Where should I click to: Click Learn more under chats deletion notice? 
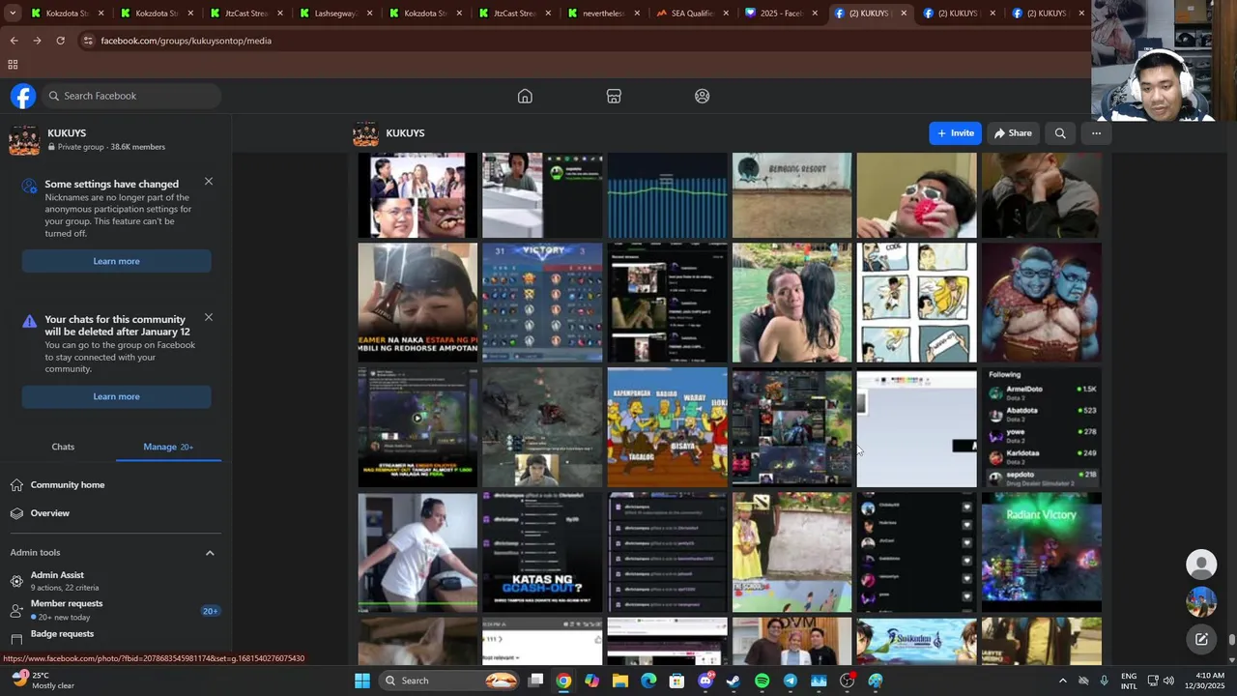(x=116, y=396)
